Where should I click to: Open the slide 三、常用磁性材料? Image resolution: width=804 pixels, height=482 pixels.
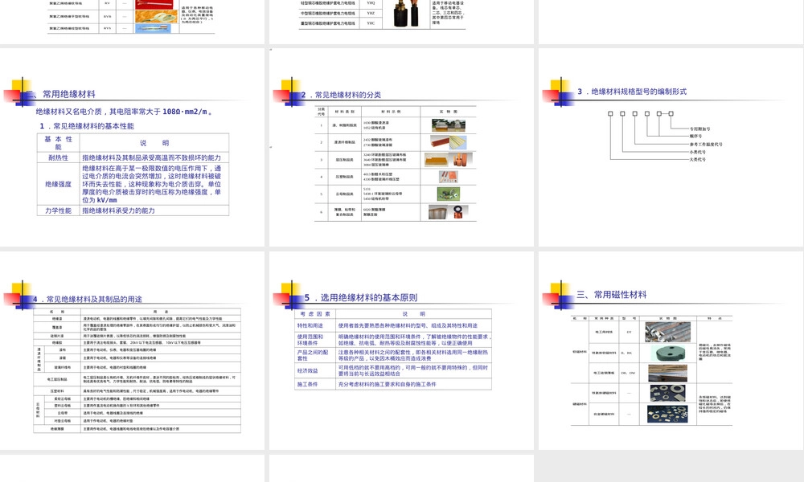click(671, 350)
